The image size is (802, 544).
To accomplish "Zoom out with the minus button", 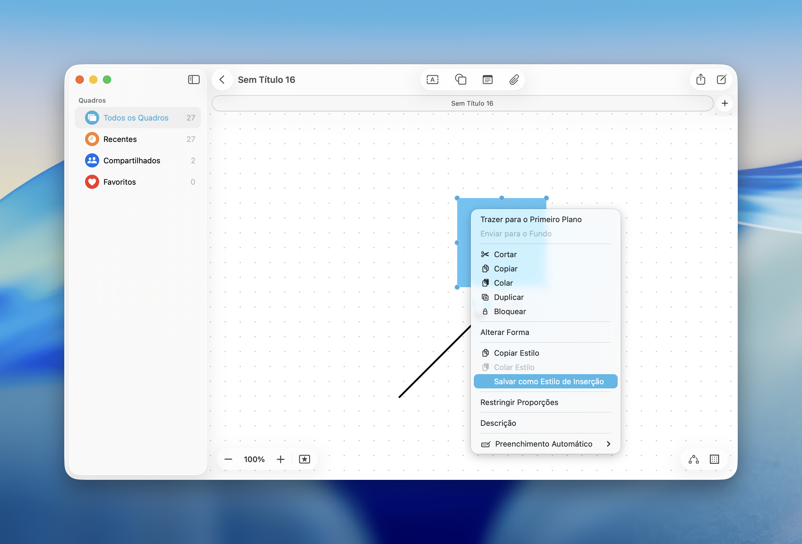I will pyautogui.click(x=228, y=459).
